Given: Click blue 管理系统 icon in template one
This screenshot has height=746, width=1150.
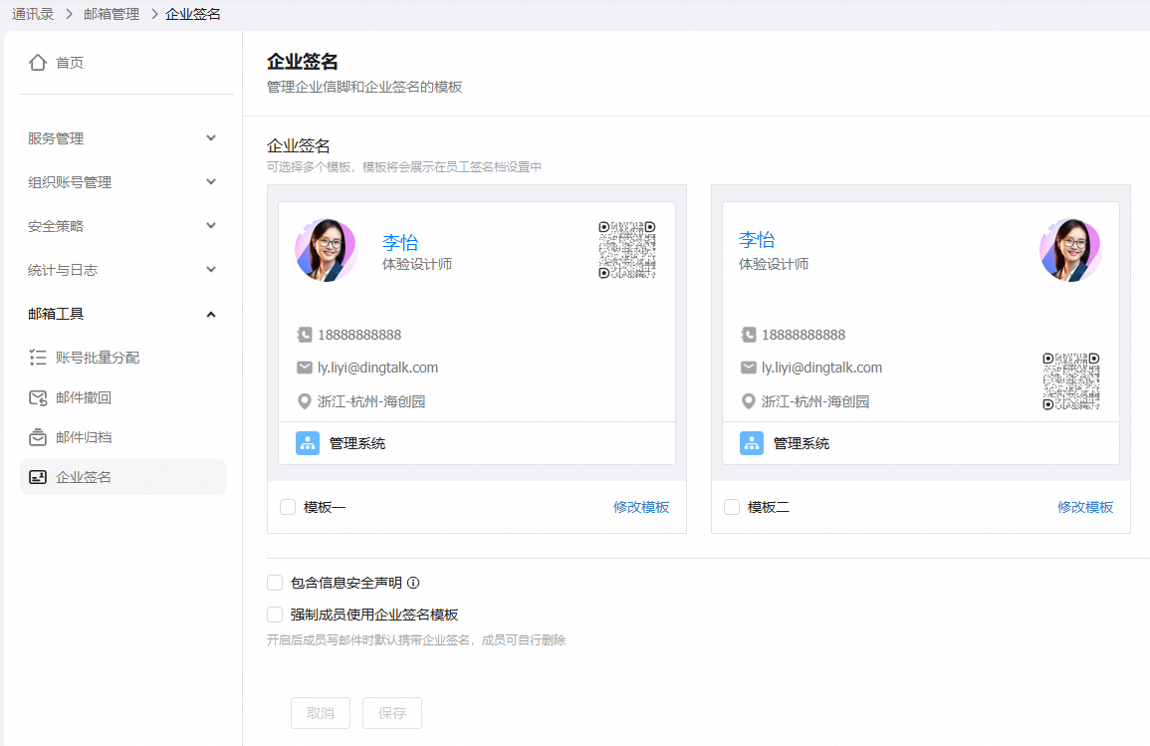Looking at the screenshot, I should 308,443.
